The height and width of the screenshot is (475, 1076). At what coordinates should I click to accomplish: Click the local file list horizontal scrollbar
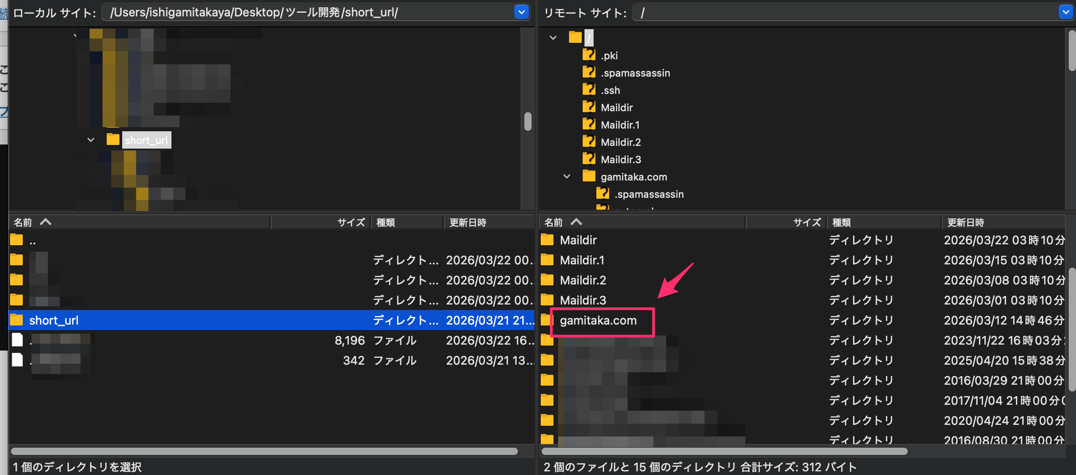click(x=264, y=451)
